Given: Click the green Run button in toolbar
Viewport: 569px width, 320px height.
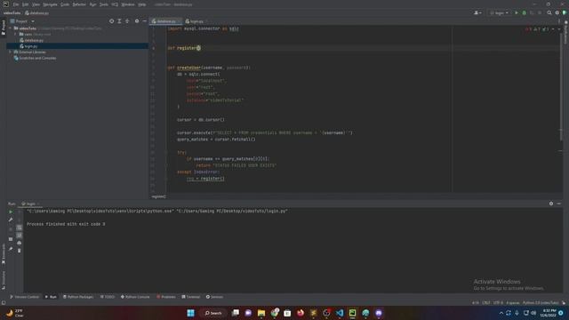Looking at the screenshot, I should [x=517, y=12].
